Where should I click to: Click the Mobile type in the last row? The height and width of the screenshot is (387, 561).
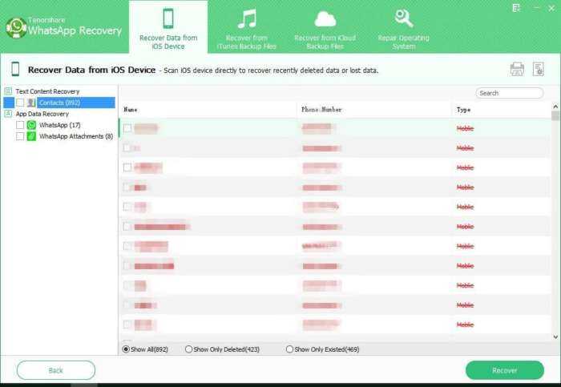(x=465, y=325)
